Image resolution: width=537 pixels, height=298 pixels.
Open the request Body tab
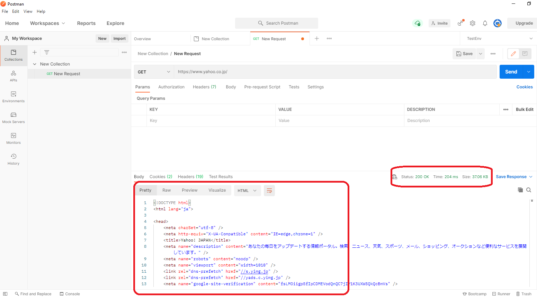[231, 87]
